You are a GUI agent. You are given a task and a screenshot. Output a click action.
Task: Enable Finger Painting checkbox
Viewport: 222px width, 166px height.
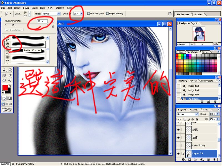pyautogui.click(x=107, y=14)
